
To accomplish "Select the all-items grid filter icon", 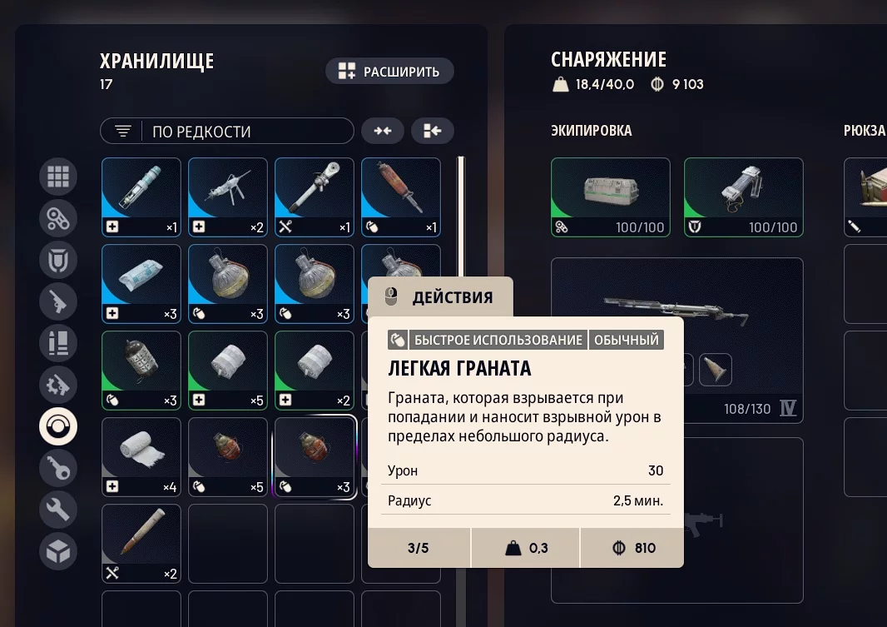I will [58, 177].
